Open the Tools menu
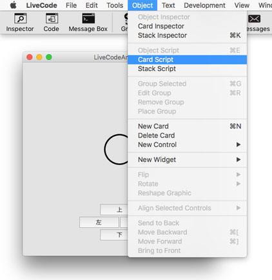272x280 pixels. coord(115,5)
